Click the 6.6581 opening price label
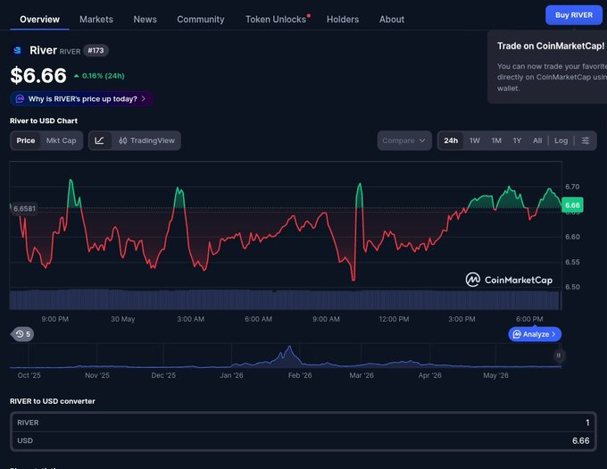 (x=24, y=209)
